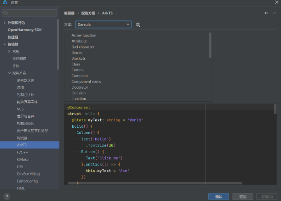Open the scheme actions gear icon
This screenshot has height=201, width=281.
click(x=138, y=25)
